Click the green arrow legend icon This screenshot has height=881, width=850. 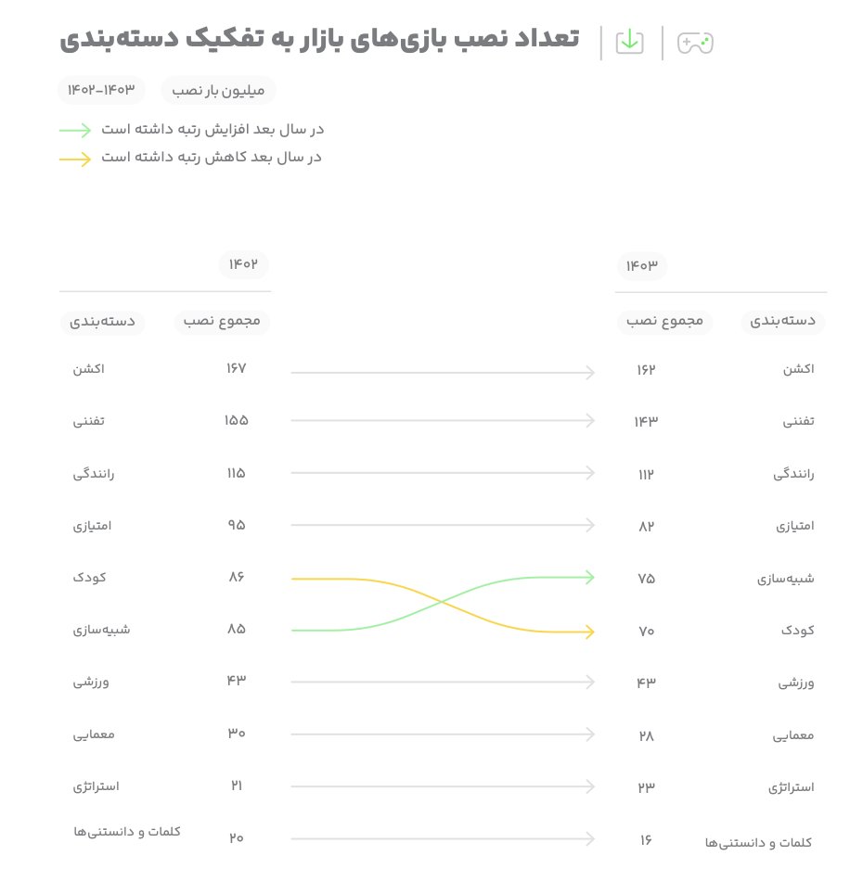click(75, 130)
